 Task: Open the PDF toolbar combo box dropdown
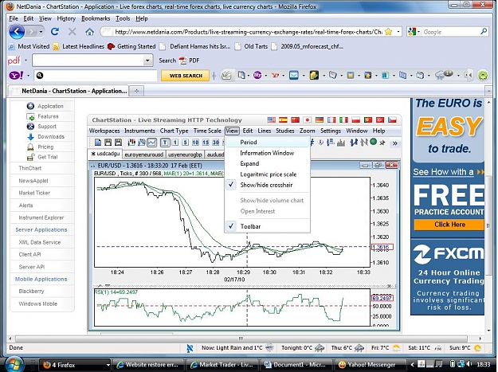tap(147, 61)
